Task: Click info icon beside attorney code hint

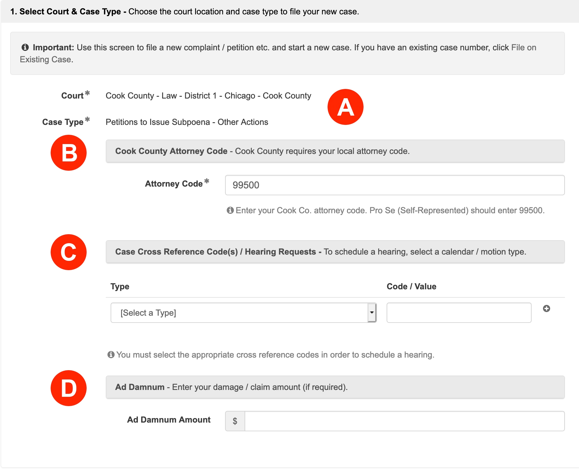Action: (230, 210)
